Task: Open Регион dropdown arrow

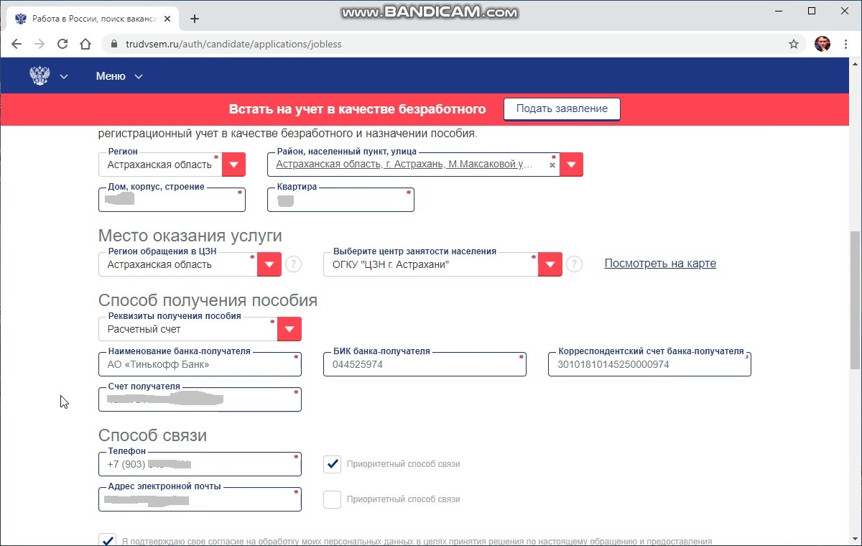Action: point(233,165)
